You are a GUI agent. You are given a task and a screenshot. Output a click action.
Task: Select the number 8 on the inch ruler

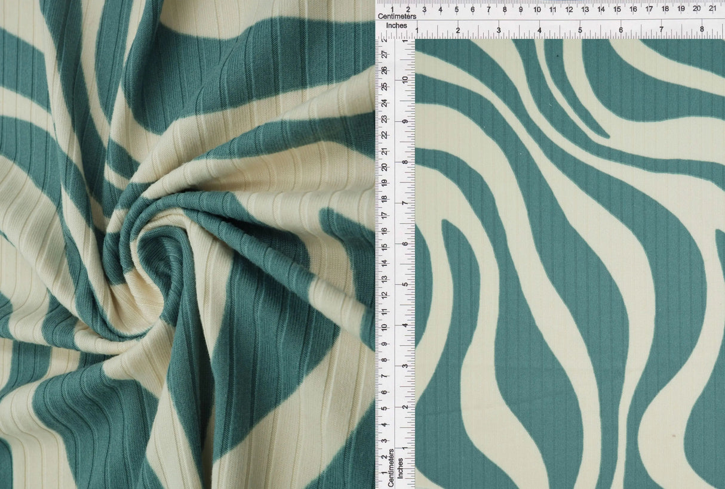click(703, 29)
